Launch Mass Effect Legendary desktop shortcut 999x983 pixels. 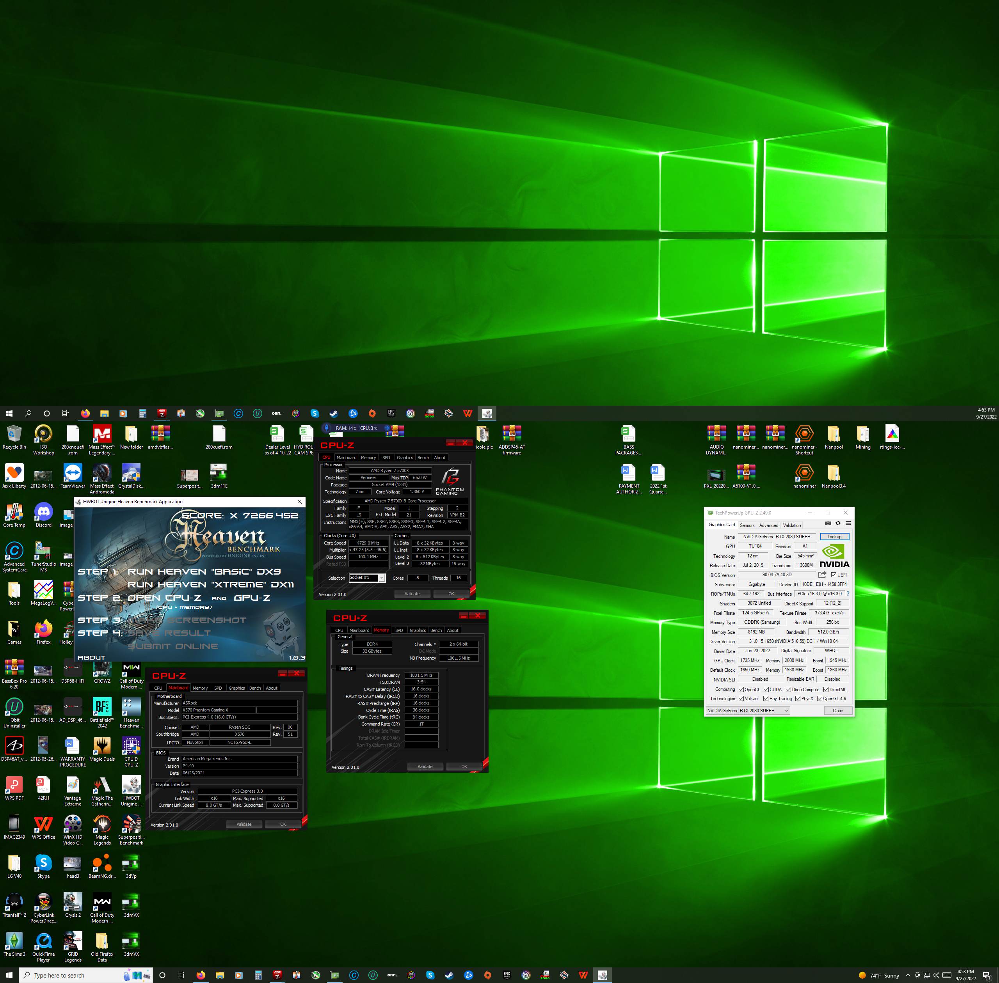(x=102, y=439)
